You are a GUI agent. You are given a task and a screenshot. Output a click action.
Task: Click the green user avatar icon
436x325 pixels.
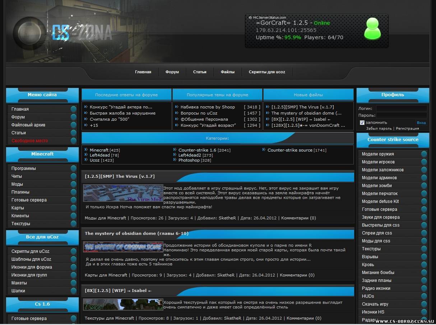click(x=372, y=29)
